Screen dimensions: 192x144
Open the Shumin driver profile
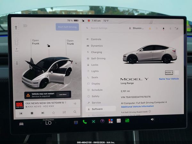[x=136, y=28]
